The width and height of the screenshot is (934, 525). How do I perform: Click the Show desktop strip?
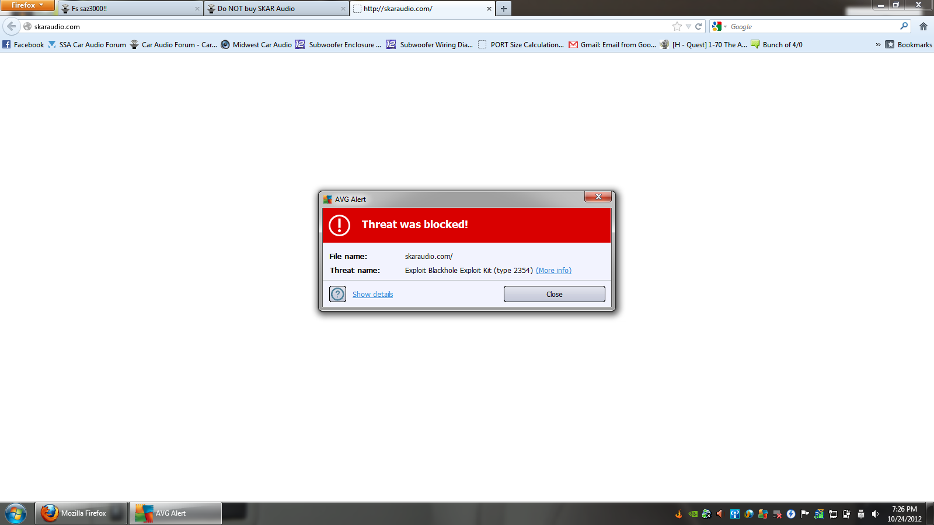(930, 513)
